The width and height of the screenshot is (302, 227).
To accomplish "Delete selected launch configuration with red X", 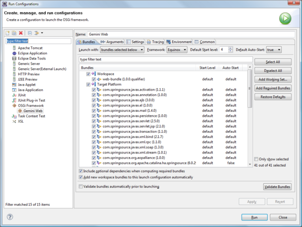I will (x=21, y=33).
